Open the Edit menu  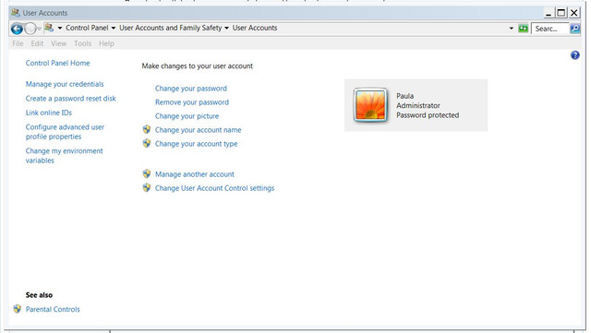(x=37, y=43)
